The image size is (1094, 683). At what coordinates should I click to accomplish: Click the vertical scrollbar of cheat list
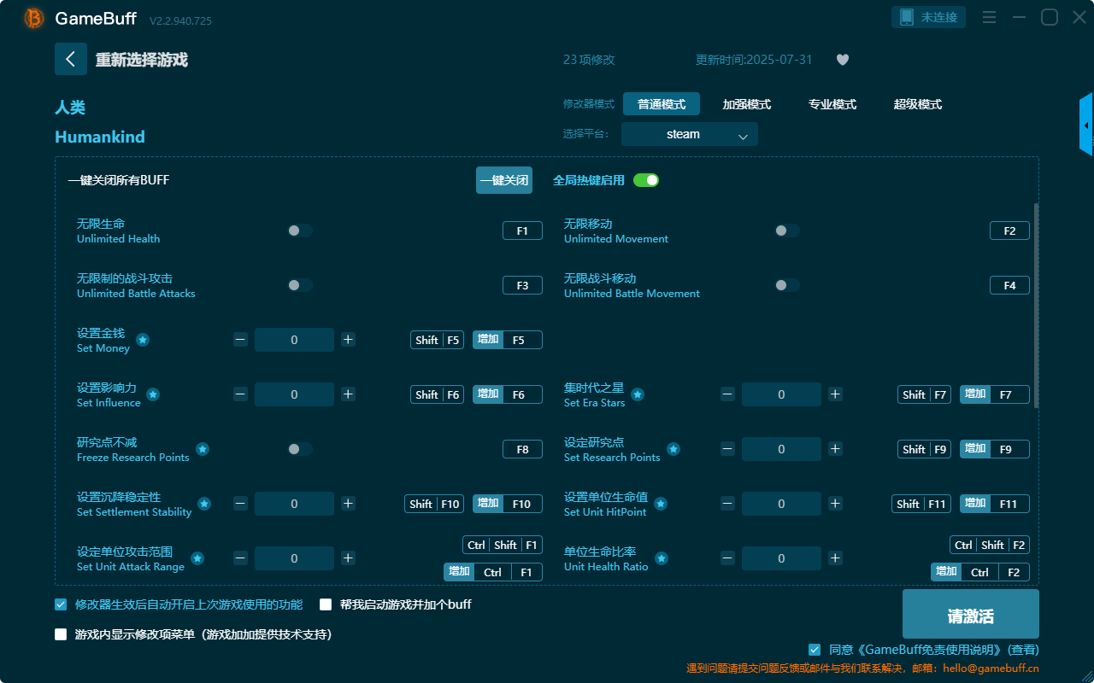pyautogui.click(x=1037, y=307)
